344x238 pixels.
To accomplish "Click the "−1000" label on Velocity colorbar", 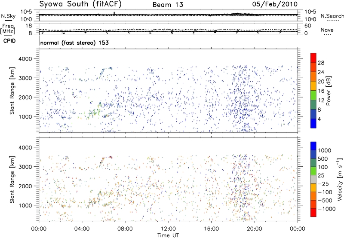I will pos(327,209).
